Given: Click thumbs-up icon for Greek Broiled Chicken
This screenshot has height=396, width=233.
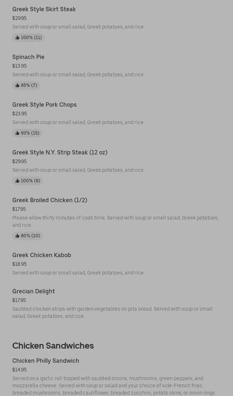Looking at the screenshot, I should [x=17, y=236].
